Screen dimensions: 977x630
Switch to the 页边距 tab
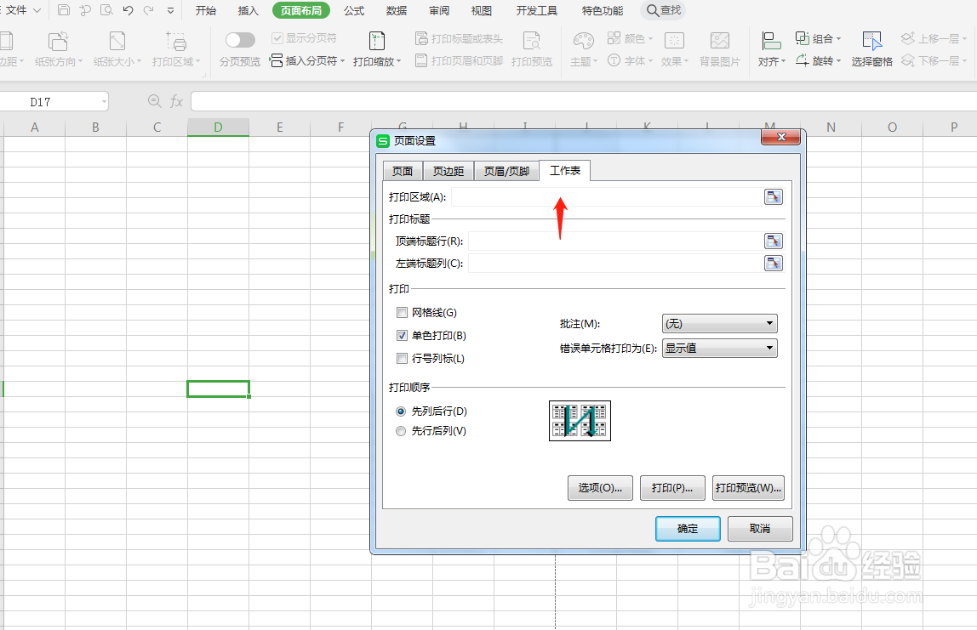click(449, 170)
